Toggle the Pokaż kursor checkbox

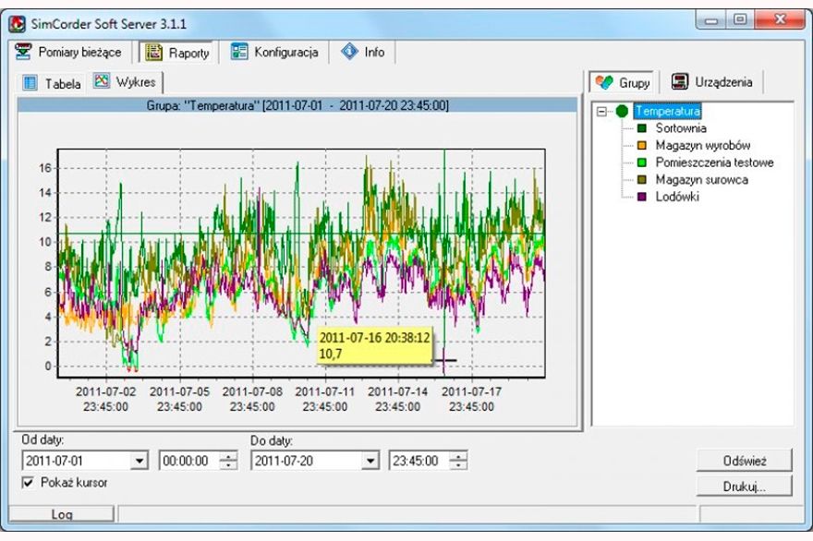[28, 483]
